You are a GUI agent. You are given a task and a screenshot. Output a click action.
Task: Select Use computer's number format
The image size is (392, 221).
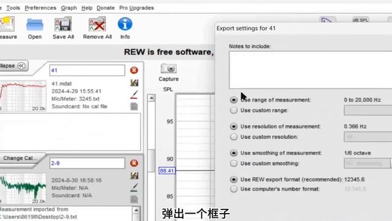click(x=234, y=189)
